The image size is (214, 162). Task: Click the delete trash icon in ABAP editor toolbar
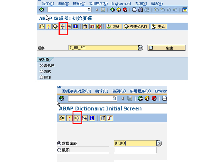click(x=85, y=27)
